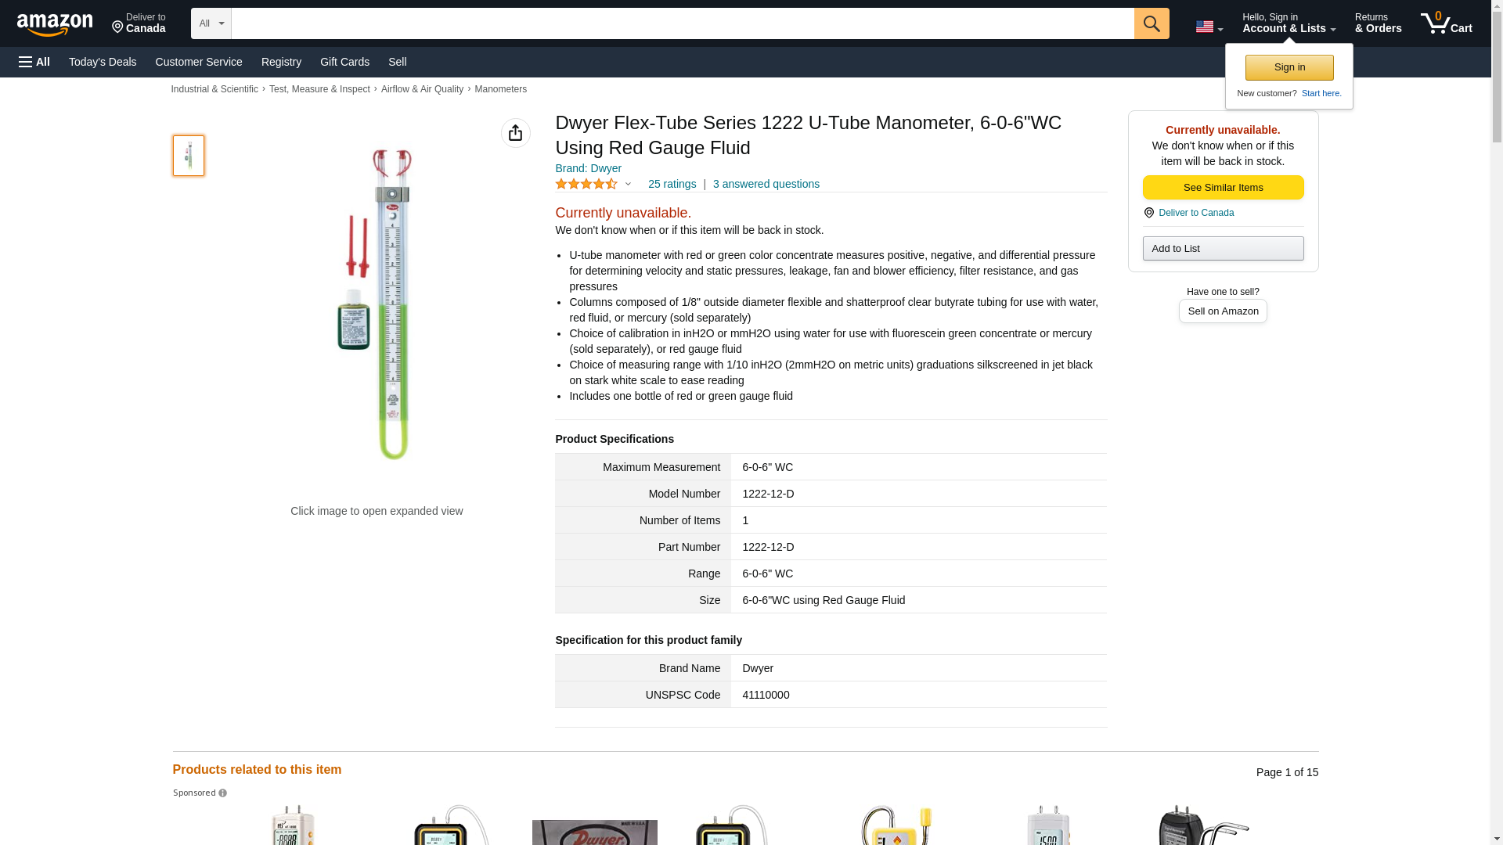Click the yellow Sign in button
Screen dimensions: 1503x845
(1289, 67)
